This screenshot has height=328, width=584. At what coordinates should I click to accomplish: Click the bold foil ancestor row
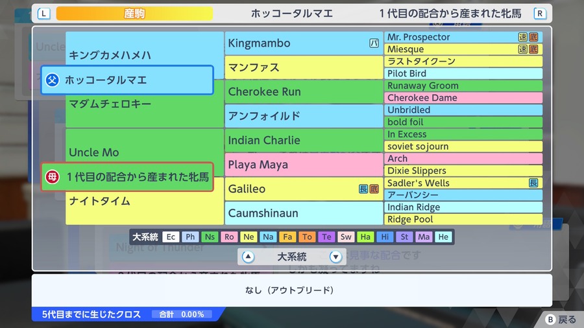463,122
